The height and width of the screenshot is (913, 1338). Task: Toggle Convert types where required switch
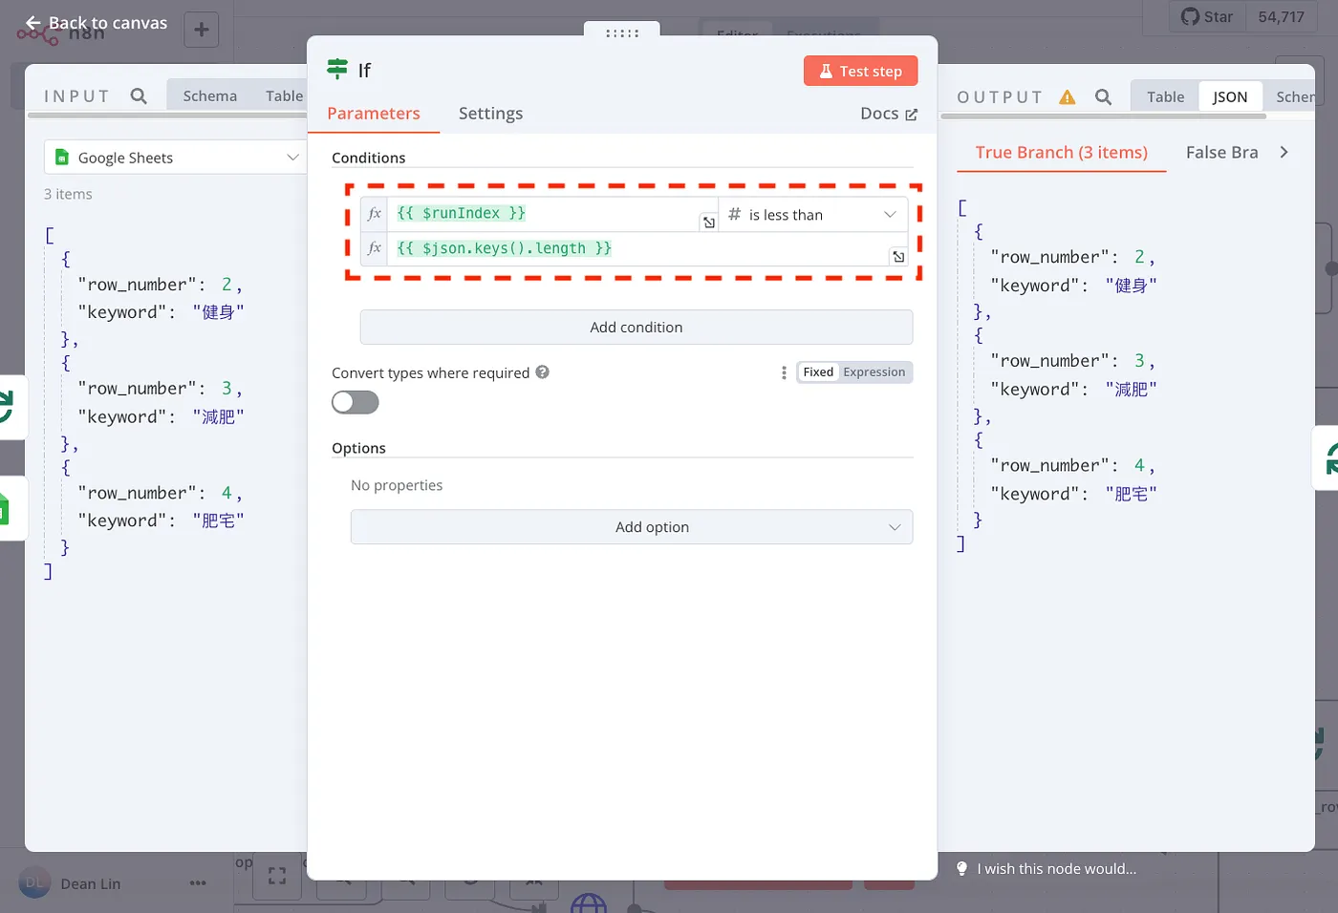[356, 403]
